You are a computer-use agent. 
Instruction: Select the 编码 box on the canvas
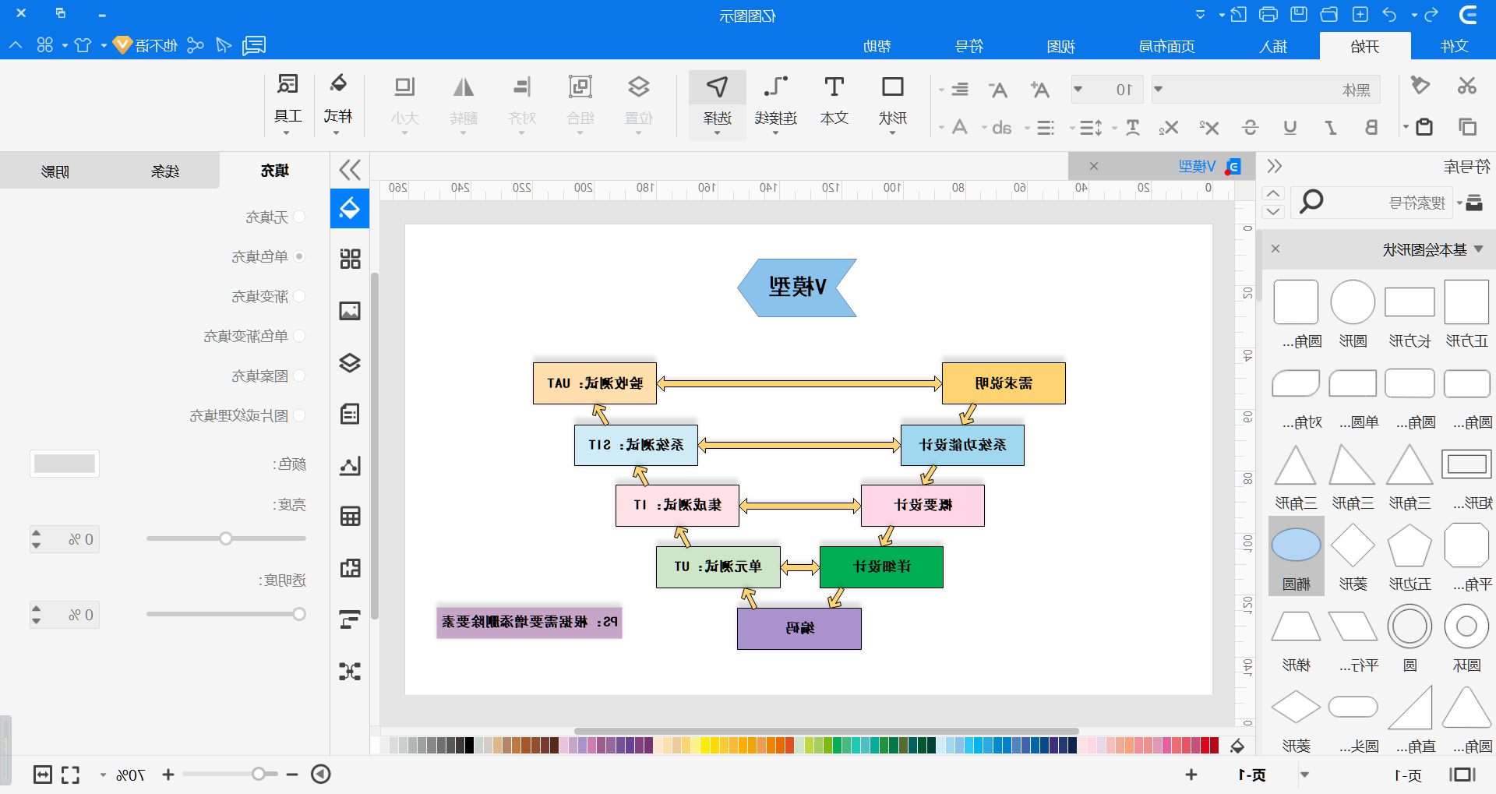coord(799,628)
